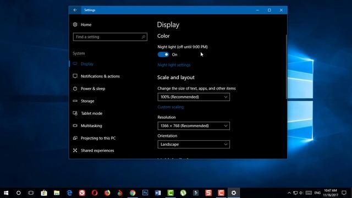Open Shared experiences settings
The image size is (352, 198).
click(94, 150)
